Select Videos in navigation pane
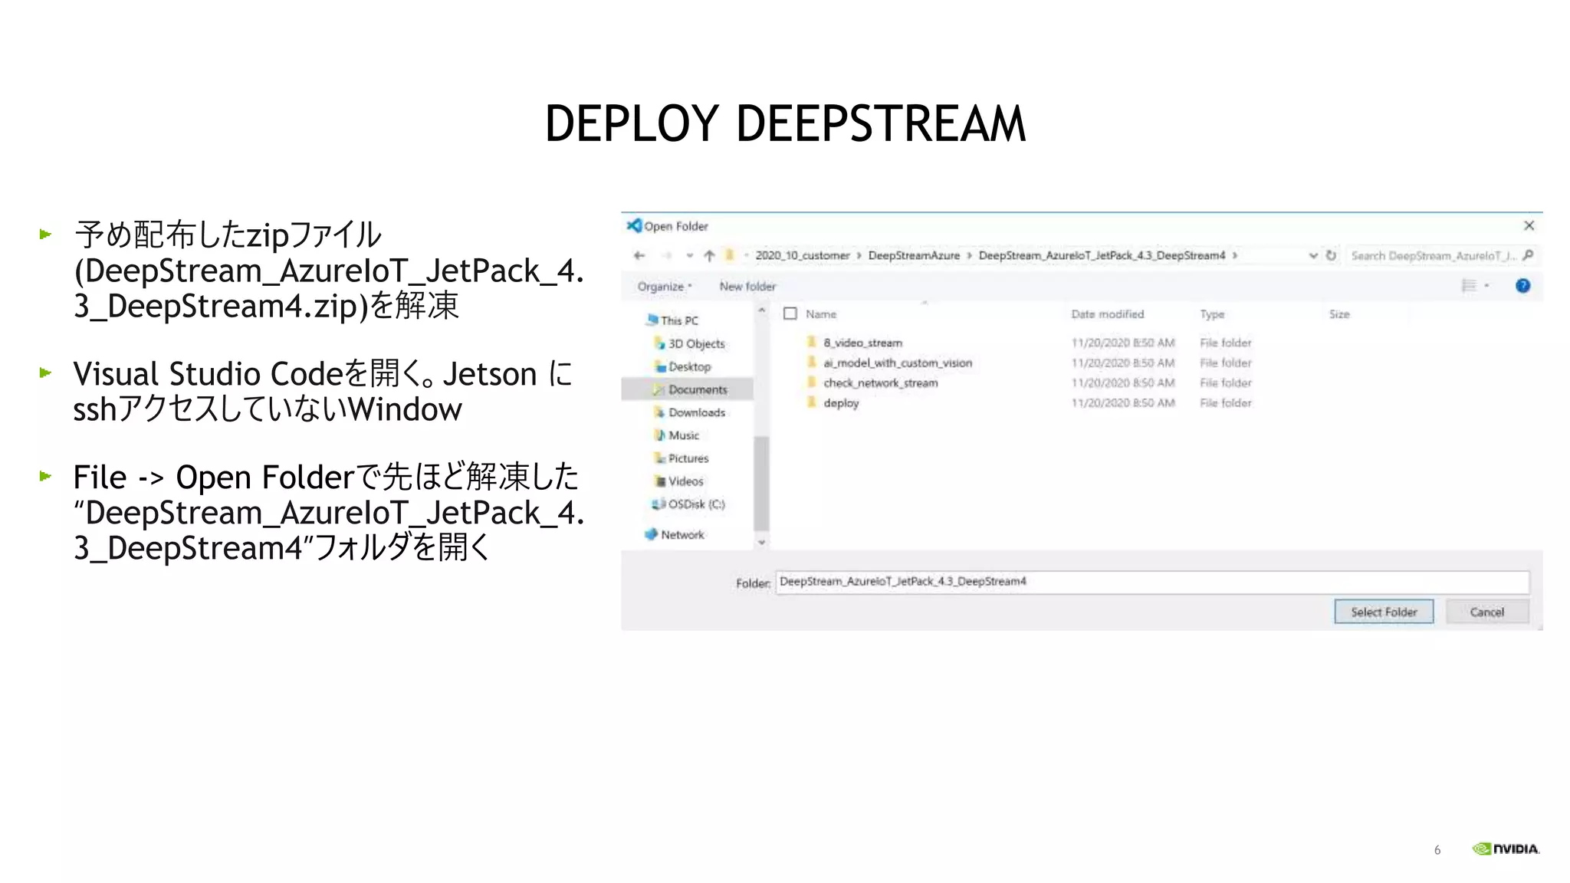The height and width of the screenshot is (883, 1570). click(678, 481)
